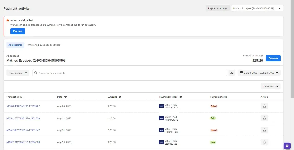Viewport: 294px width, 150px height.
Task: Download receipt for transaction ending 12901047
Action: click(x=264, y=130)
